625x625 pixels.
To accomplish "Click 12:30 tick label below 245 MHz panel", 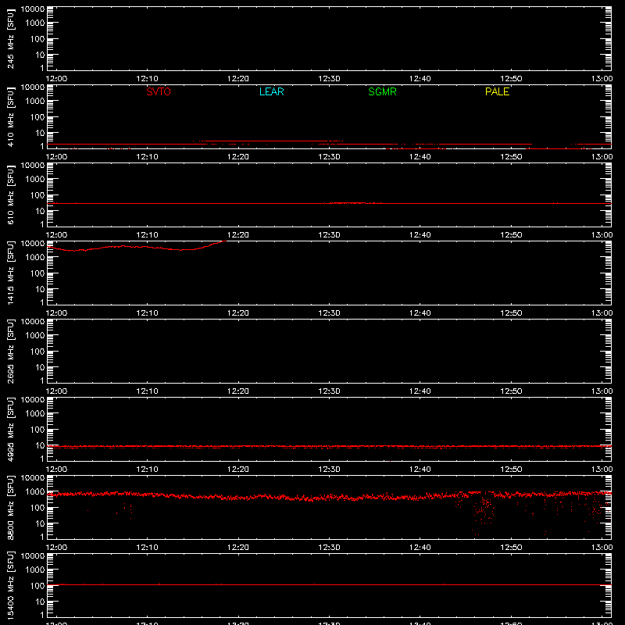I will pyautogui.click(x=329, y=79).
